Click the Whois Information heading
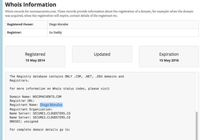The width and height of the screenshot is (201, 140). pos(31,5)
